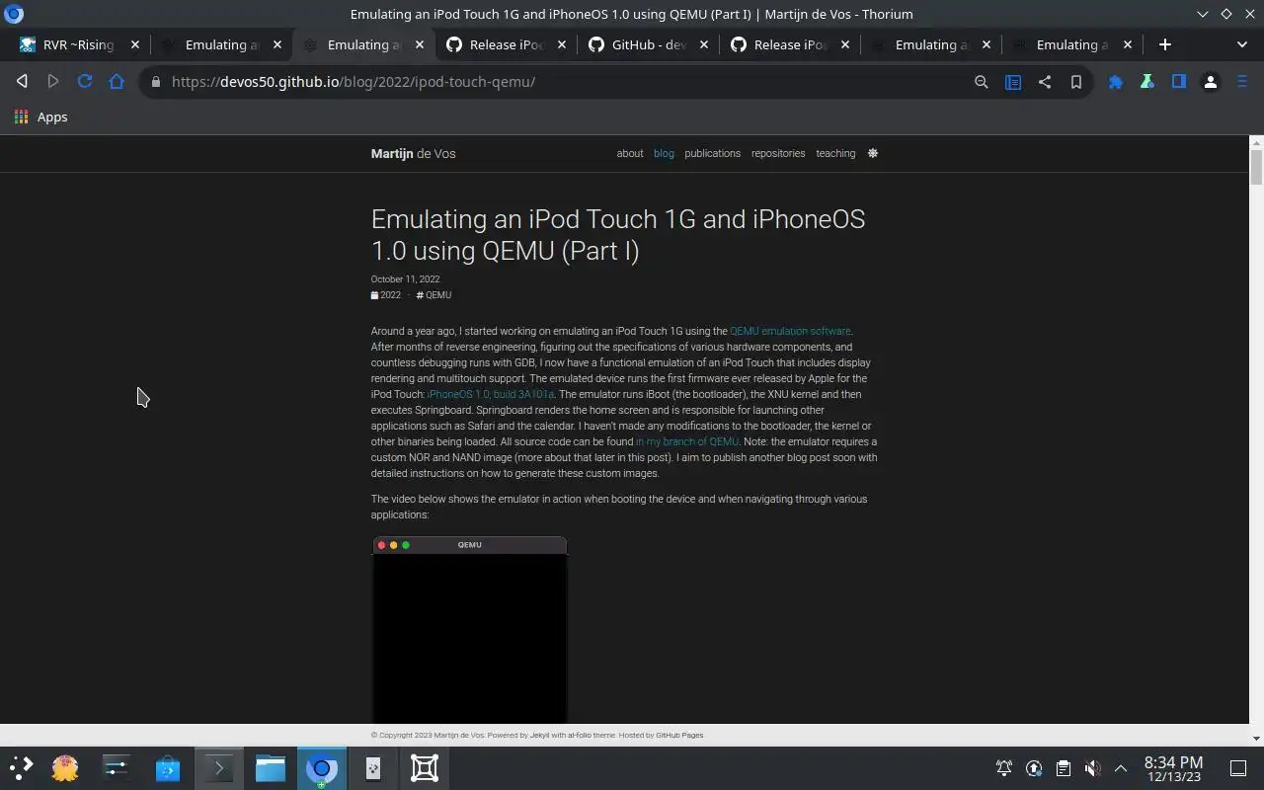The image size is (1264, 790).
Task: Go back using the browser back arrow
Action: tap(22, 82)
